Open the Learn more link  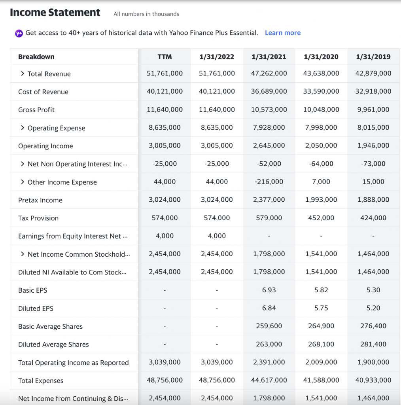(x=283, y=33)
